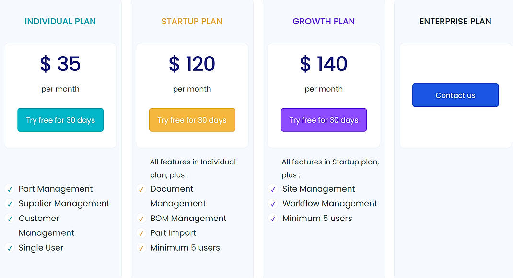The width and height of the screenshot is (513, 278).
Task: Click Try free for Individual plan
Action: (x=60, y=120)
